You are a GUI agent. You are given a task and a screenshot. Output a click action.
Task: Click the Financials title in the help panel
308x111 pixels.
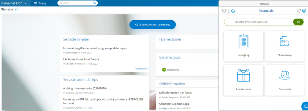tap(266, 11)
